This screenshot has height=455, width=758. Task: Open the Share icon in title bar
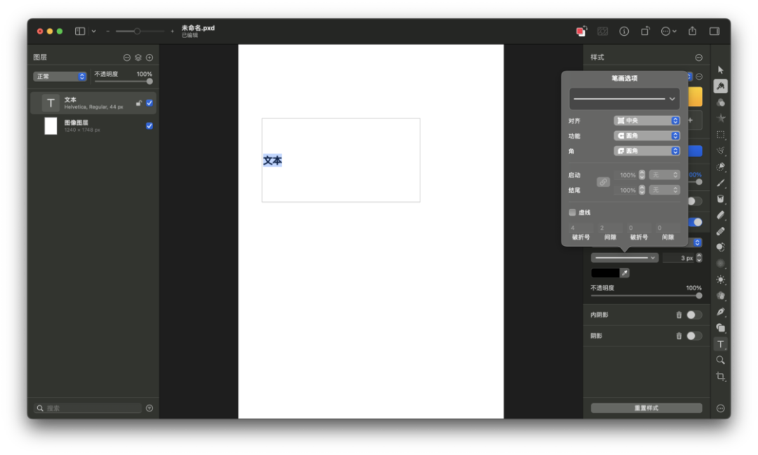pos(692,31)
